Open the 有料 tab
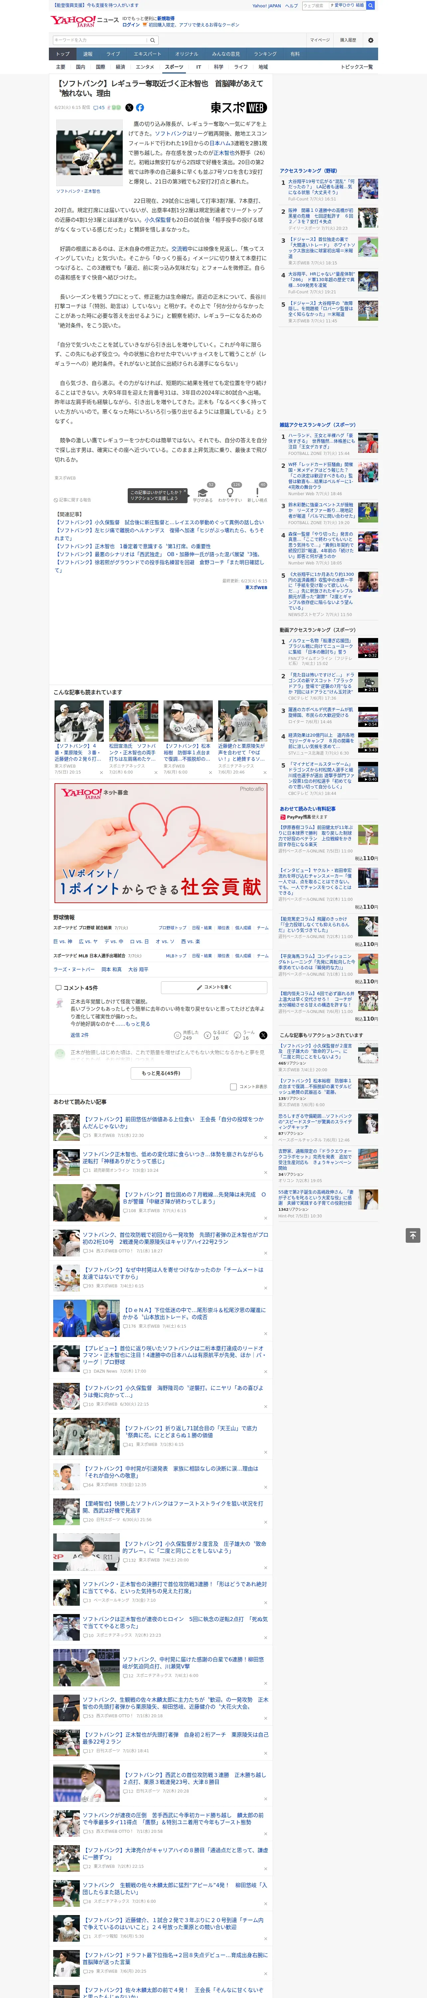 point(295,54)
